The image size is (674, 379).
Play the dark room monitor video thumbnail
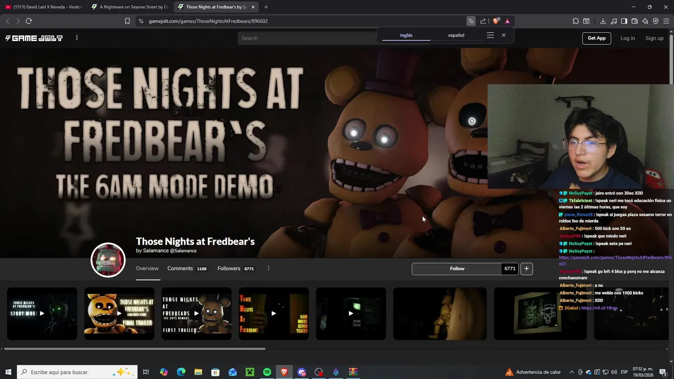351,313
